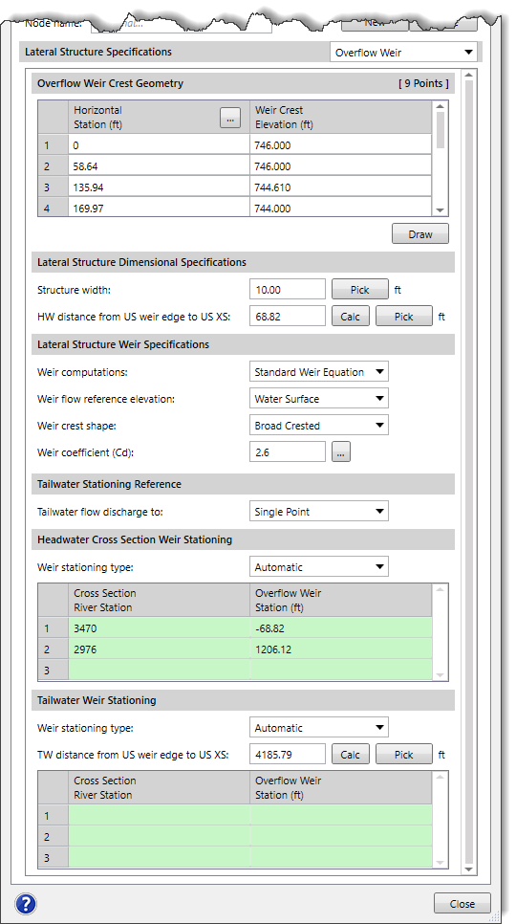Open Weir flow reference elevation dropdown
This screenshot has height=924, width=516.
click(x=319, y=399)
